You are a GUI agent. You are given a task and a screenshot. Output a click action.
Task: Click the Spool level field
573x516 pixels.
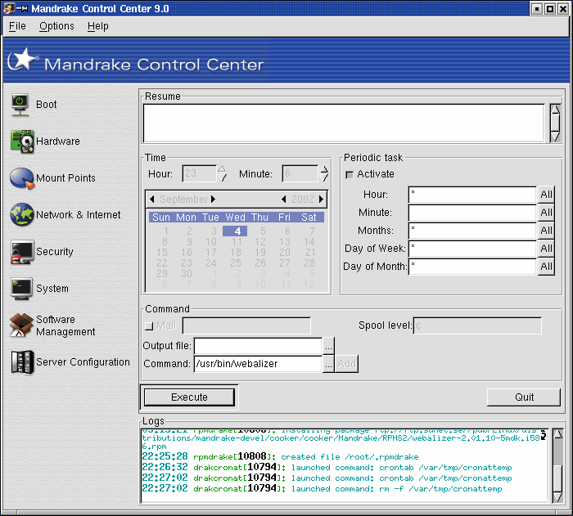click(x=477, y=325)
